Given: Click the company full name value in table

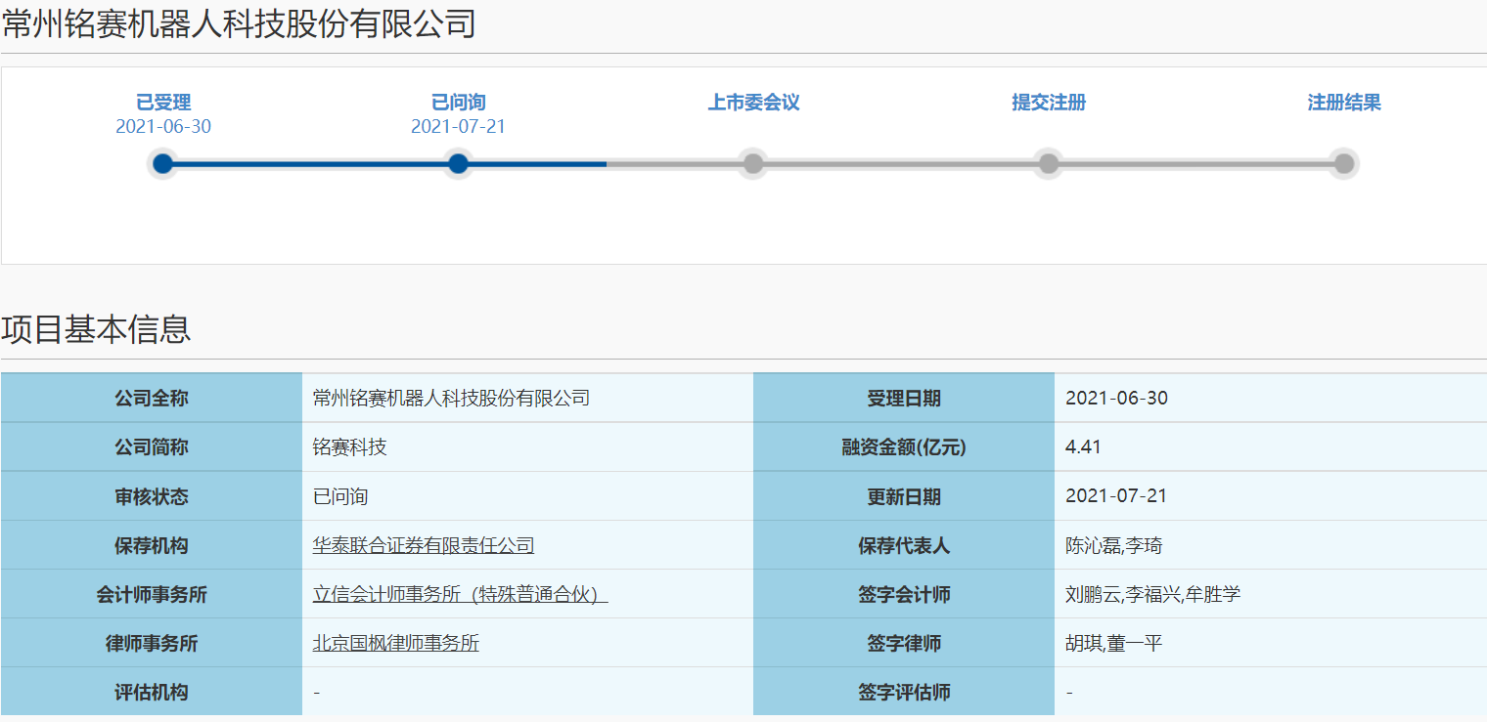Looking at the screenshot, I should 451,398.
